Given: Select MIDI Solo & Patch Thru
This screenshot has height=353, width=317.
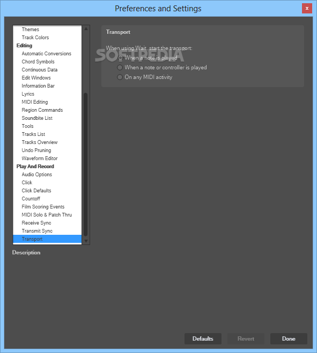Looking at the screenshot, I should click(47, 215).
